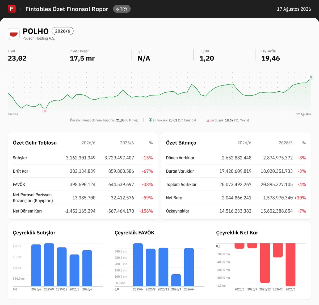The width and height of the screenshot is (319, 305).
Task: Click the FAVÖK 2025/6 value 644.539.697
Action: click(121, 184)
